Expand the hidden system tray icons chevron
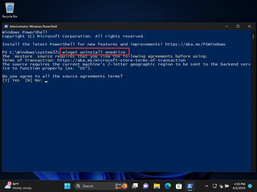 pyautogui.click(x=207, y=186)
